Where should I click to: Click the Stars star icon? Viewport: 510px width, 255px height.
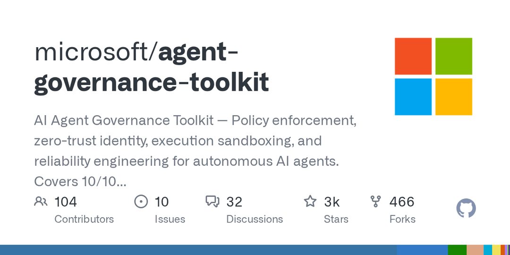click(x=310, y=201)
